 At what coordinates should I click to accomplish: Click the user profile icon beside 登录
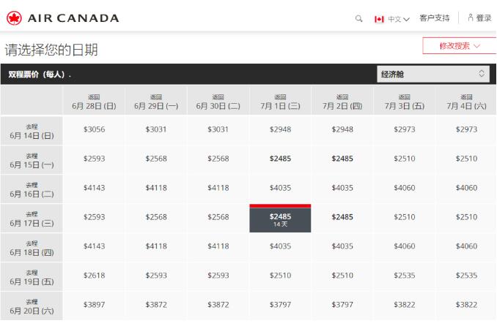470,18
